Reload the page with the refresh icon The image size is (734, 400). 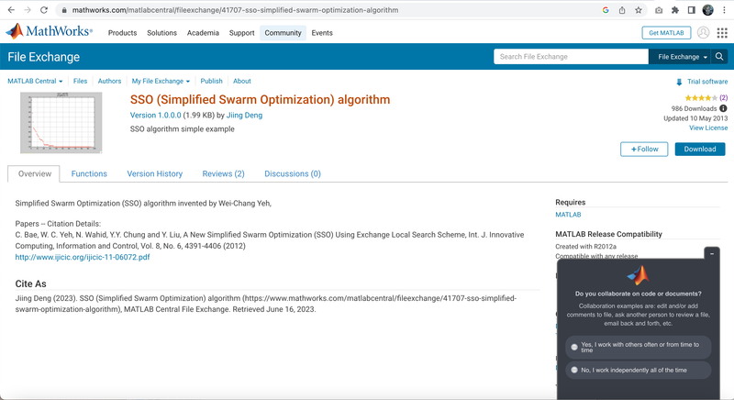coord(44,10)
